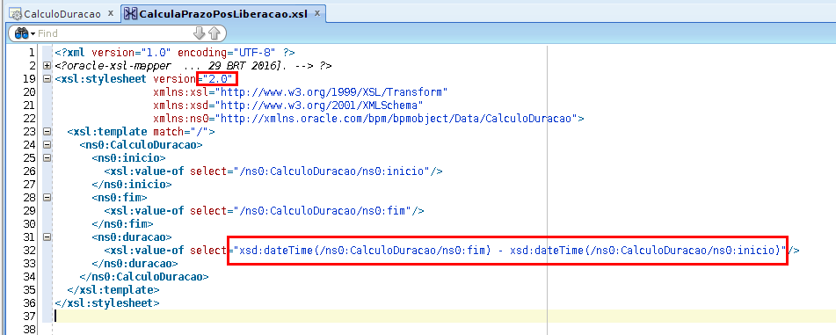Collapse the xsl:template block on line 23
The width and height of the screenshot is (836, 335).
(47, 131)
